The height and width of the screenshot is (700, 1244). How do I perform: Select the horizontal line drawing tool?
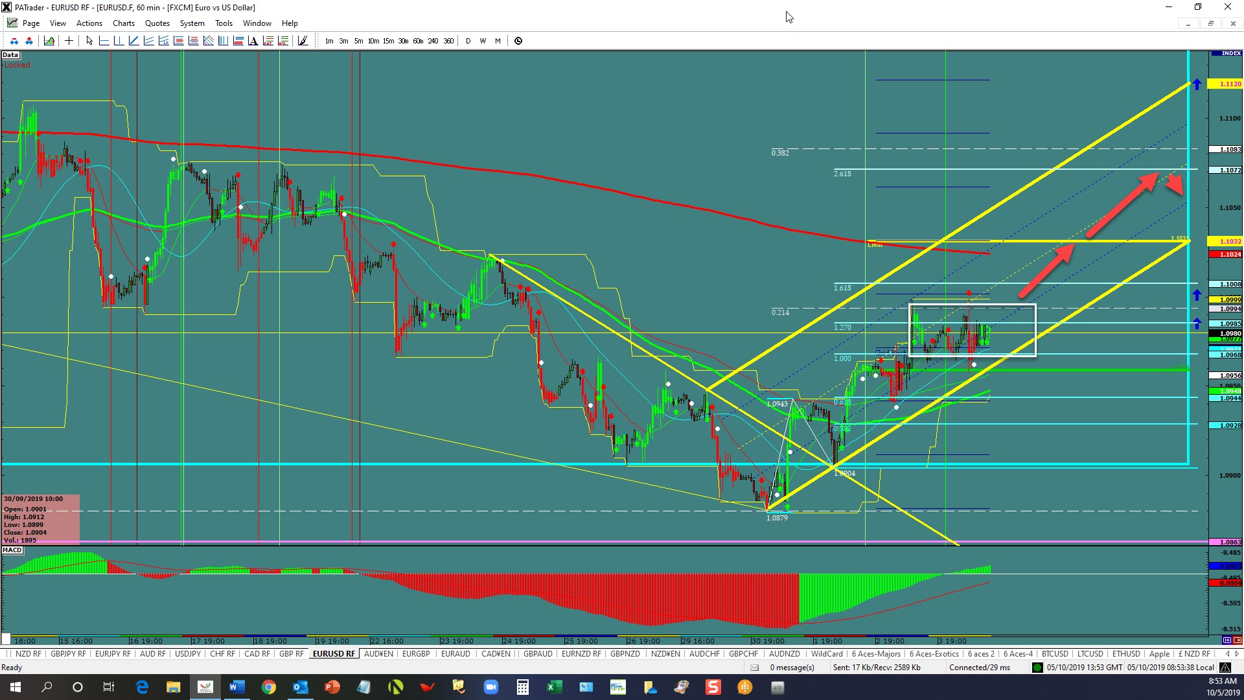tap(104, 41)
